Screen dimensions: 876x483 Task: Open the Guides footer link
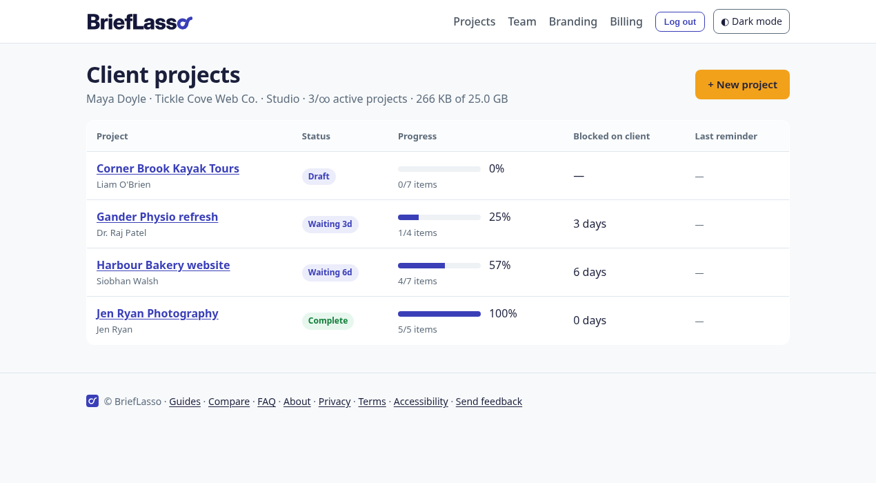(x=185, y=402)
